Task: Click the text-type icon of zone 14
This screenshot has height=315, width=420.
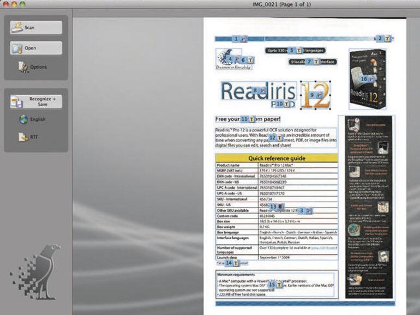Action: pyautogui.click(x=236, y=263)
